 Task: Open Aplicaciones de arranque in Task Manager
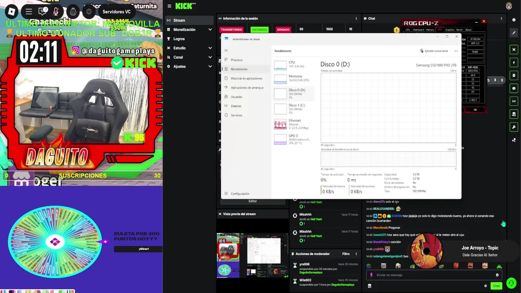click(246, 87)
